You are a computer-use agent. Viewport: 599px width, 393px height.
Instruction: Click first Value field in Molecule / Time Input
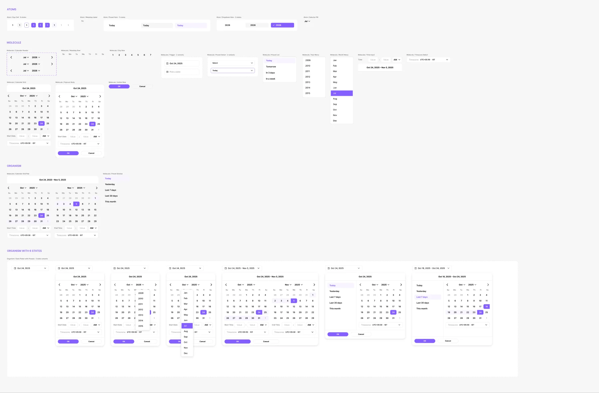[x=373, y=60]
